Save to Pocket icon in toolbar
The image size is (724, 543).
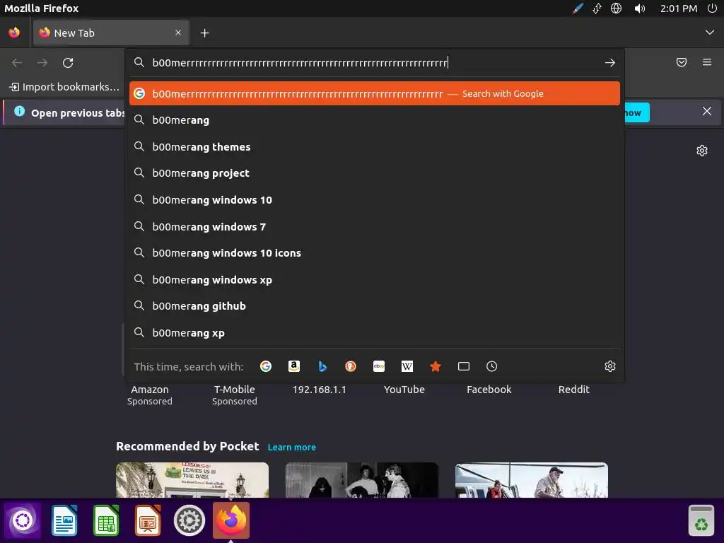(x=682, y=62)
